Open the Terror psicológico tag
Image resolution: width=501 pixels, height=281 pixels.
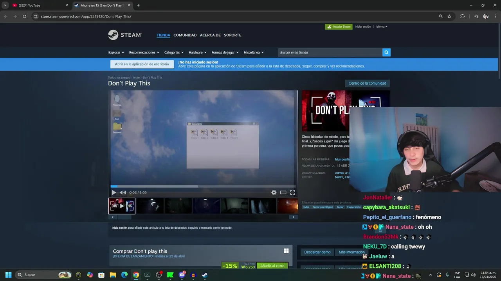point(323,207)
